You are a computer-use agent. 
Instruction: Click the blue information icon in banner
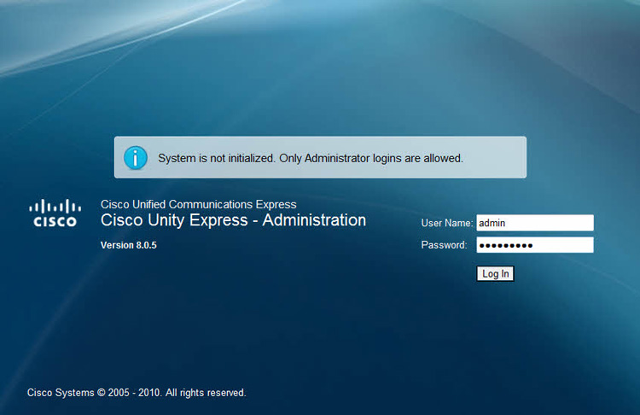[136, 158]
